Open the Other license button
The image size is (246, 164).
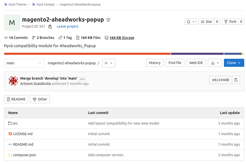pos(40,99)
